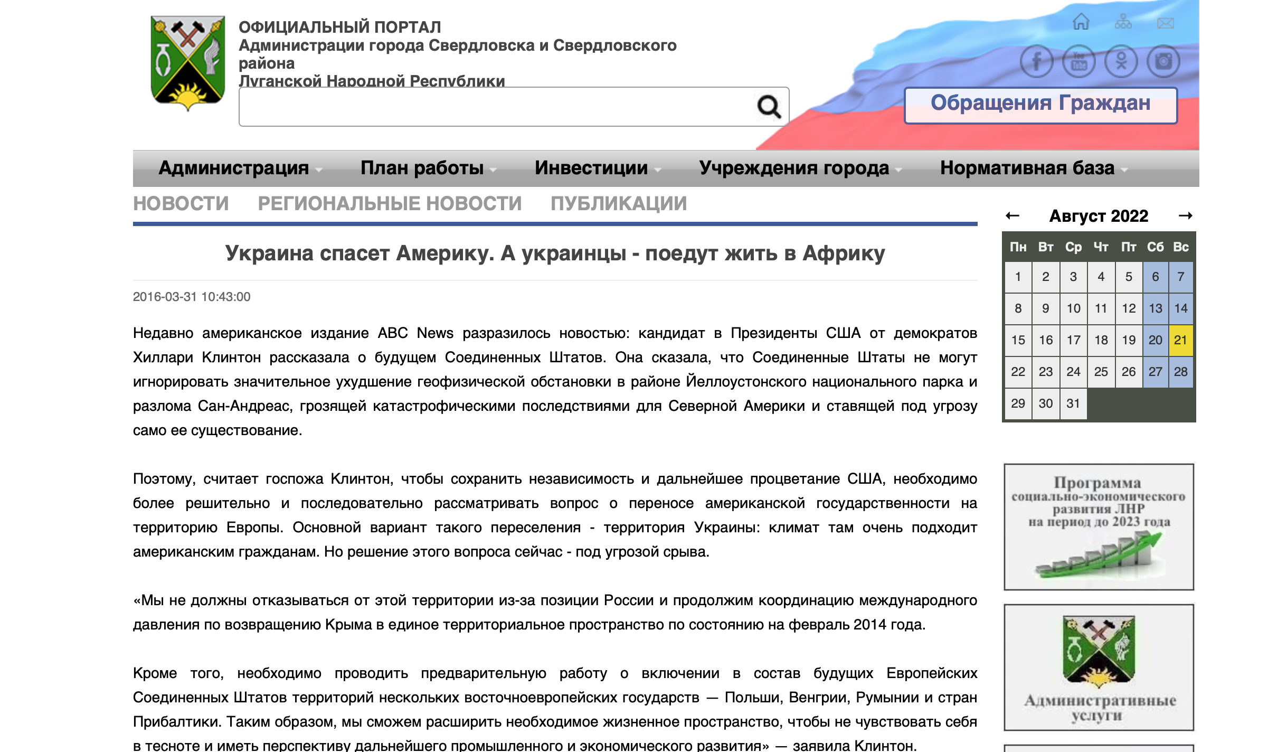Click the envelope mail icon
Screen dimensions: 1268x752
click(x=1165, y=23)
